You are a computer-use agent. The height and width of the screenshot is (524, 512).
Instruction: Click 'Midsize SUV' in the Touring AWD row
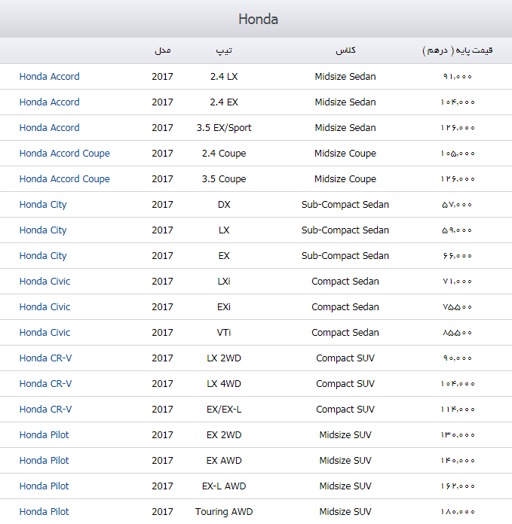coord(345,512)
